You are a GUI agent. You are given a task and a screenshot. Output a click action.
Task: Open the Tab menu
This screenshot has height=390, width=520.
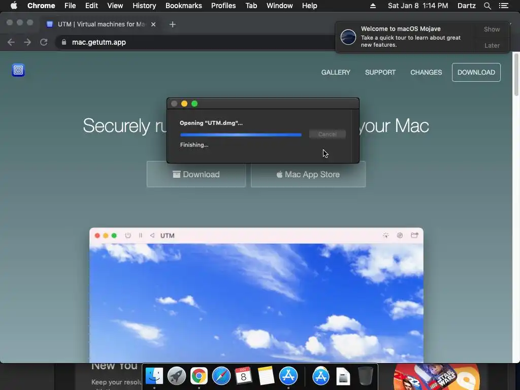coord(251,6)
